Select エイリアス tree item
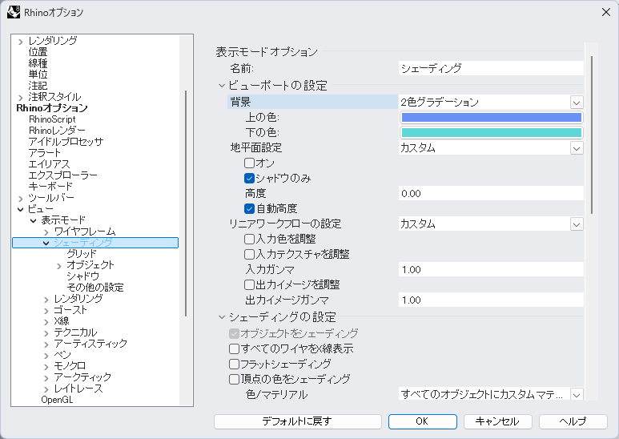Image resolution: width=619 pixels, height=439 pixels. point(49,164)
